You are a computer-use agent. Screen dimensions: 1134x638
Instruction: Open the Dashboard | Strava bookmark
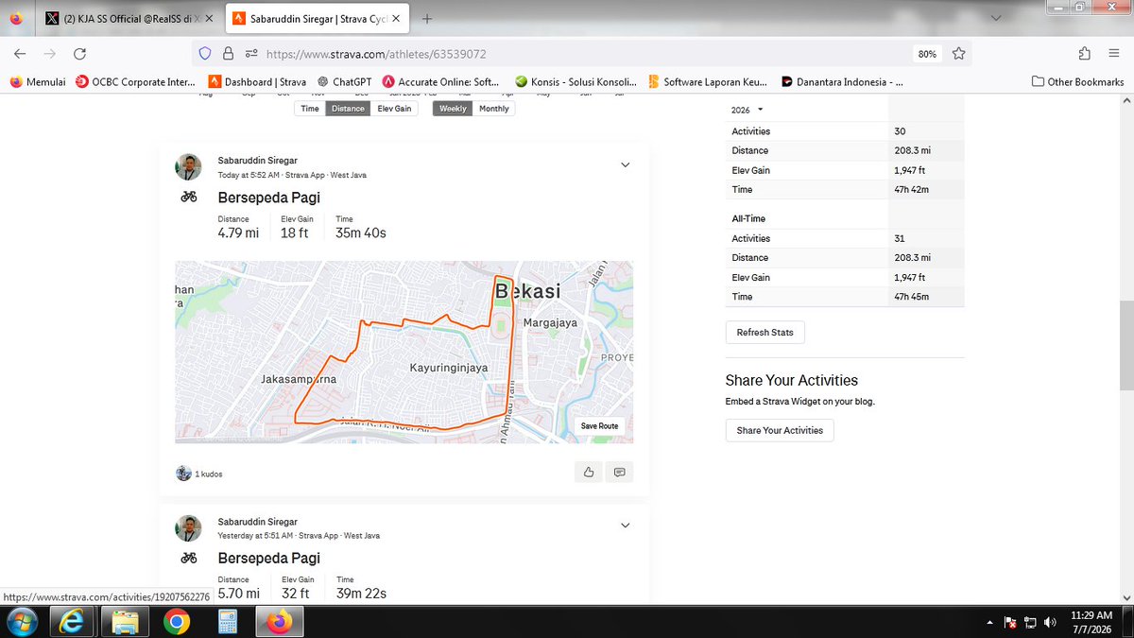click(257, 81)
